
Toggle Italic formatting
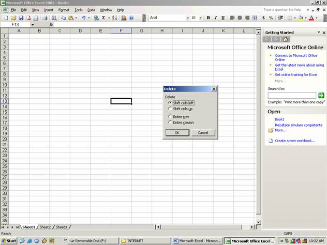(x=216, y=18)
